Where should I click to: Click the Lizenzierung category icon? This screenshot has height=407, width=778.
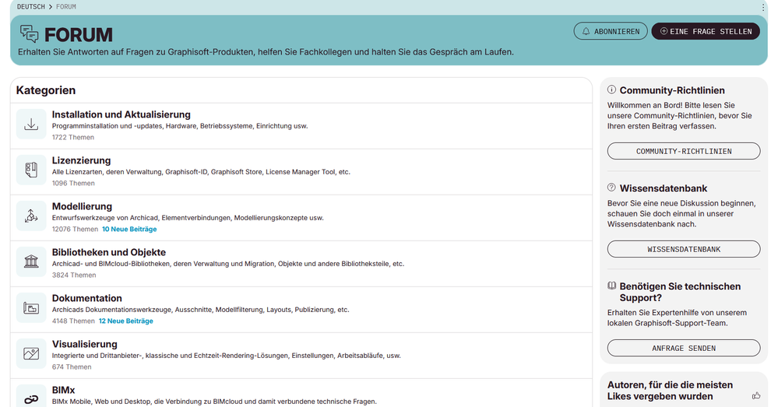pos(31,170)
